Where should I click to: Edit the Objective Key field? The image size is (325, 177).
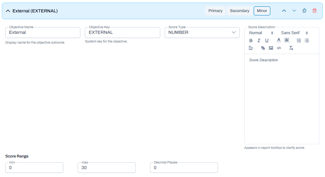pyautogui.click(x=123, y=32)
